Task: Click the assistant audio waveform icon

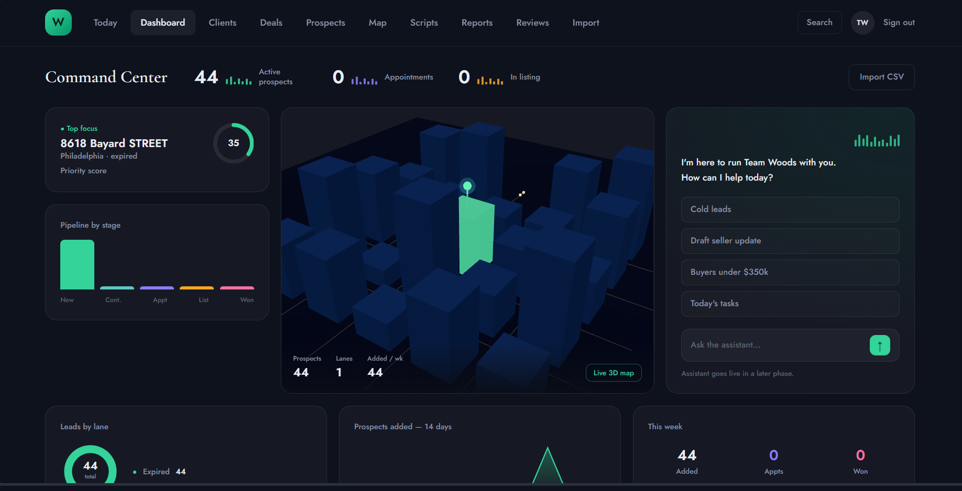Action: point(877,140)
